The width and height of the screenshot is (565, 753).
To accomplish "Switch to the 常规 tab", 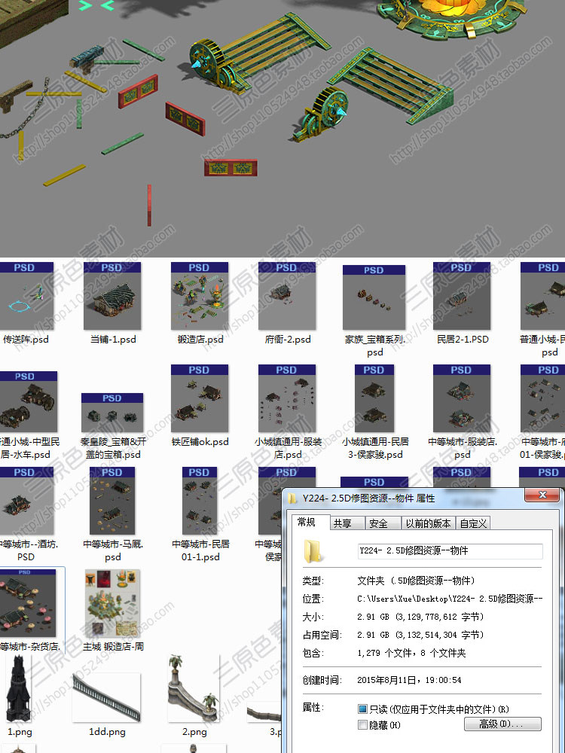I will pos(307,523).
